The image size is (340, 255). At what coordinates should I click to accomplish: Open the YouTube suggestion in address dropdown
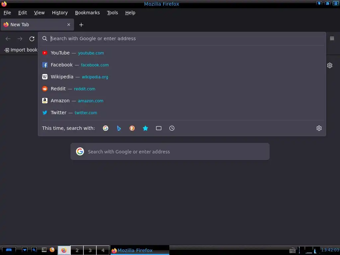[182, 53]
